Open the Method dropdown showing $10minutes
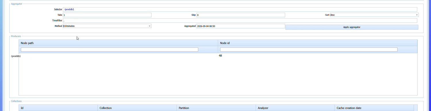 pyautogui.click(x=107, y=26)
